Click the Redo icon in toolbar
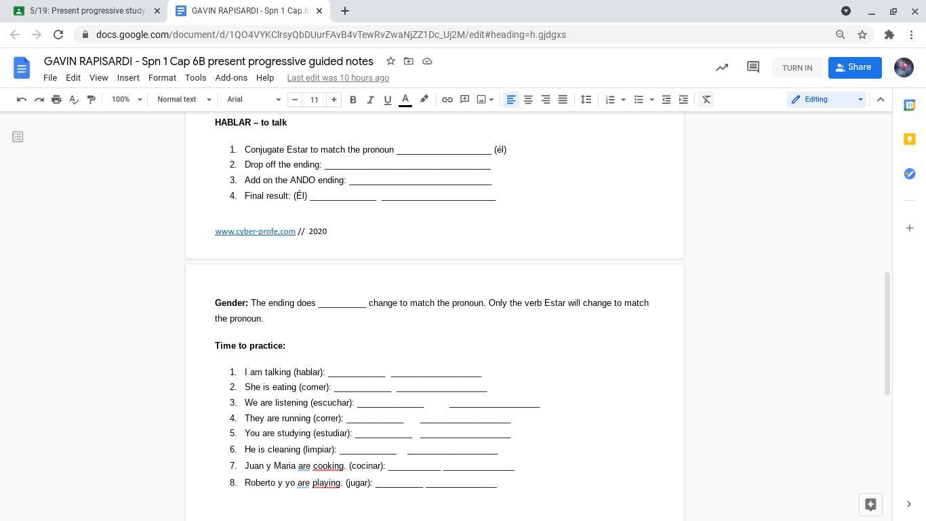The image size is (926, 521). (39, 100)
